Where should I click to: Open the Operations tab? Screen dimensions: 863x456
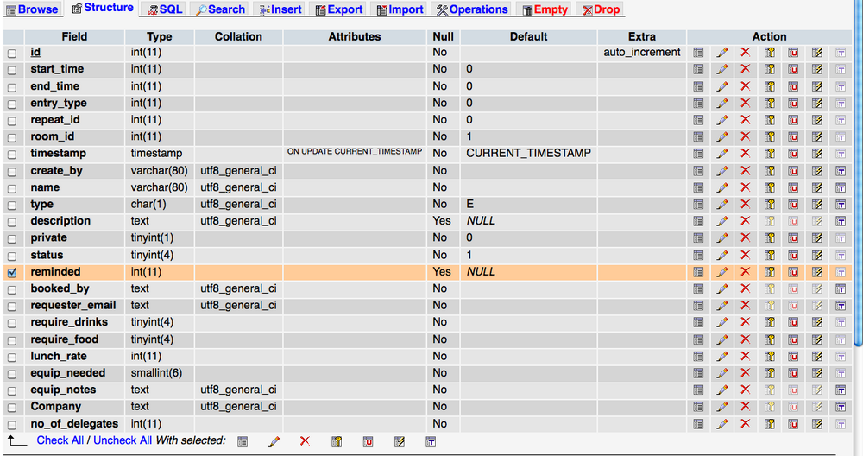pyautogui.click(x=472, y=9)
